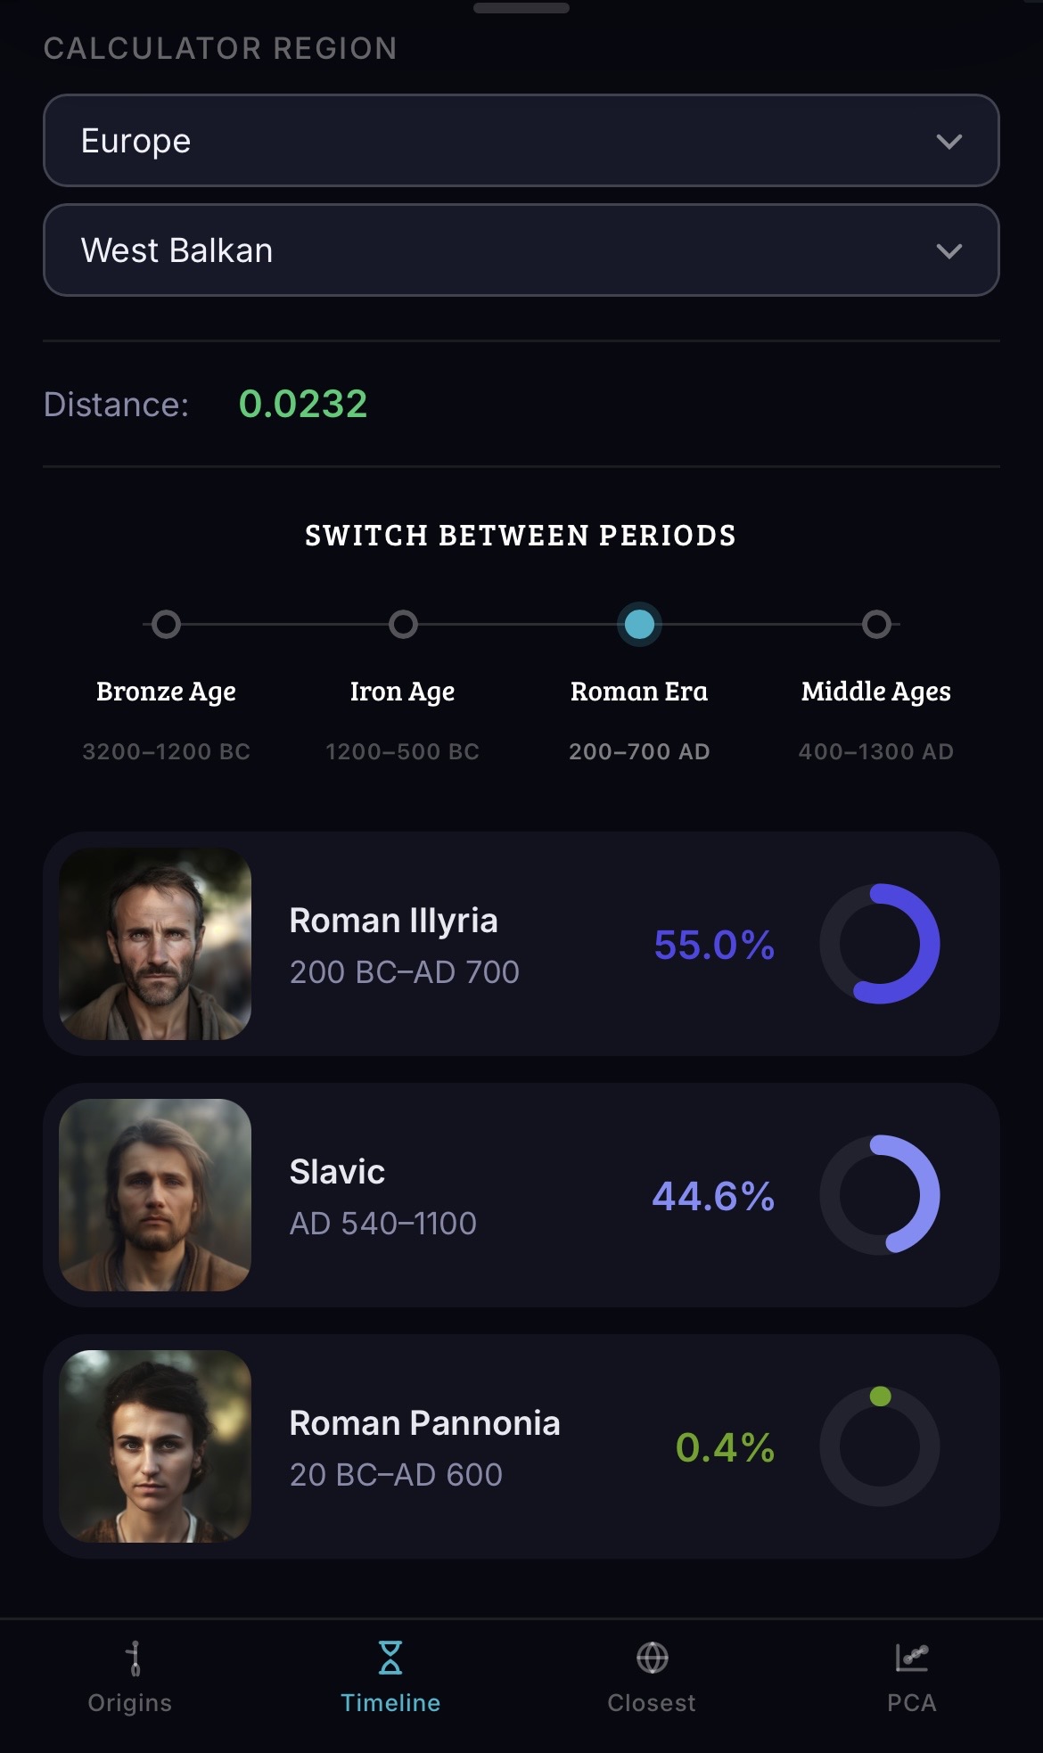1043x1753 pixels.
Task: Click the Roman Pannonia percentage ring
Action: [880, 1446]
